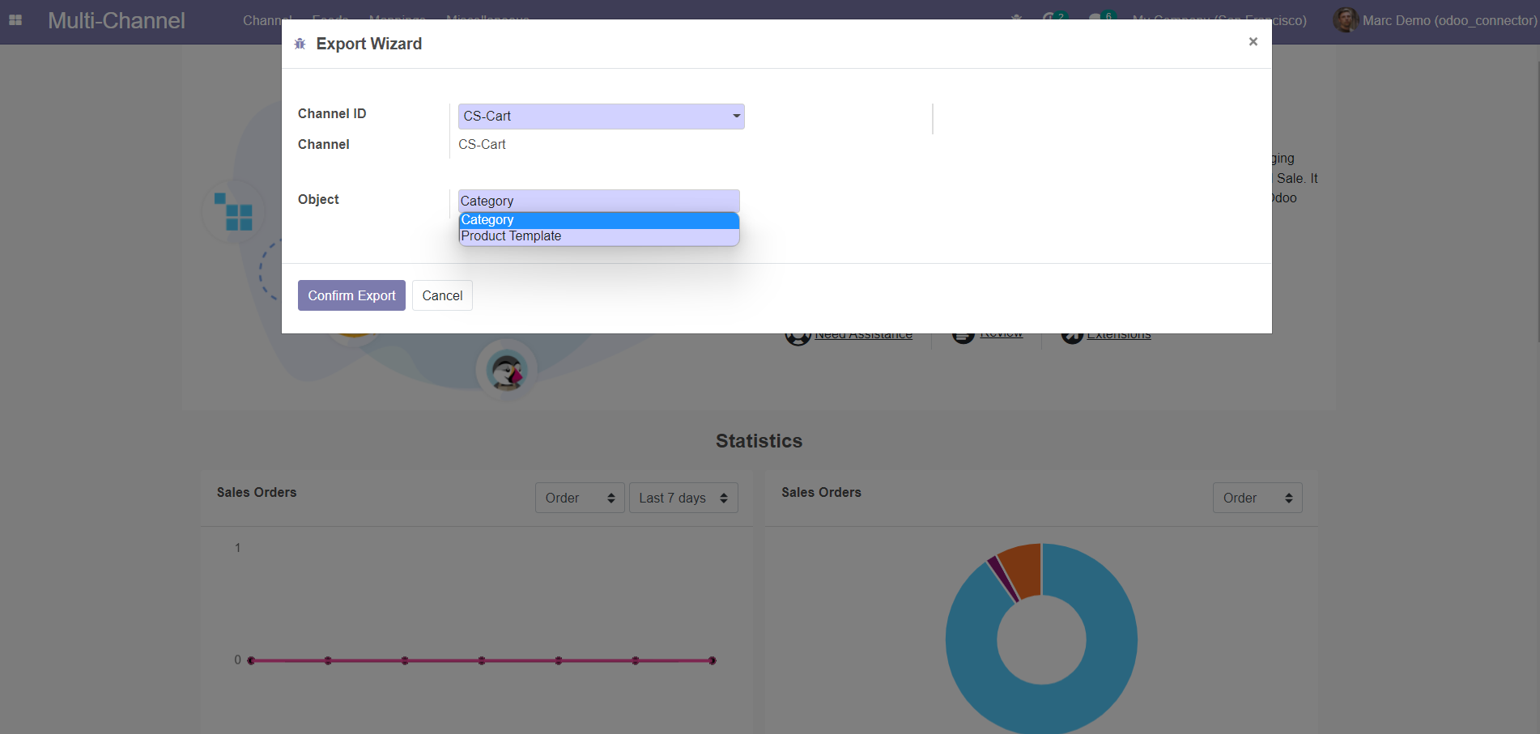The width and height of the screenshot is (1540, 734).
Task: Open the apps grid menu icon
Action: pos(15,20)
